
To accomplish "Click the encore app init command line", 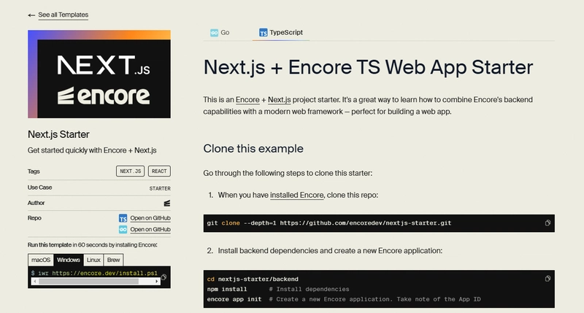I will coord(234,299).
